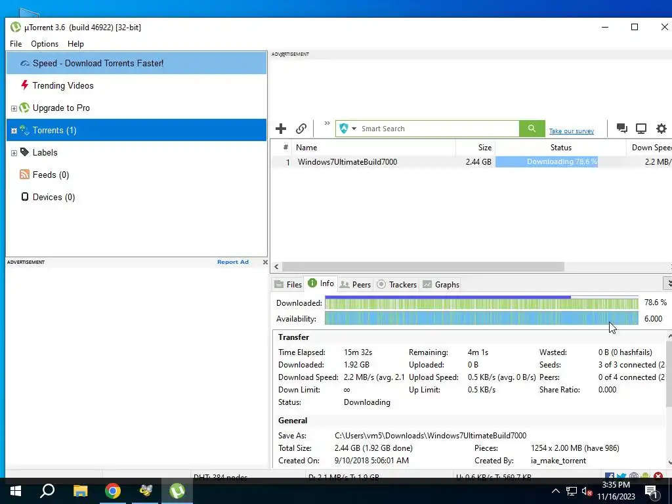Expand the Upgrade to Pro tree node
The width and height of the screenshot is (672, 504).
pyautogui.click(x=14, y=108)
